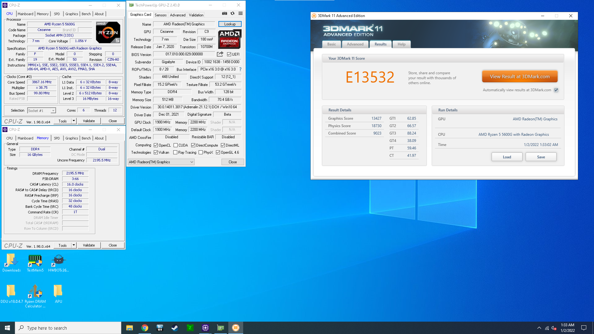Toggle the Vulkan checkbox

click(156, 152)
